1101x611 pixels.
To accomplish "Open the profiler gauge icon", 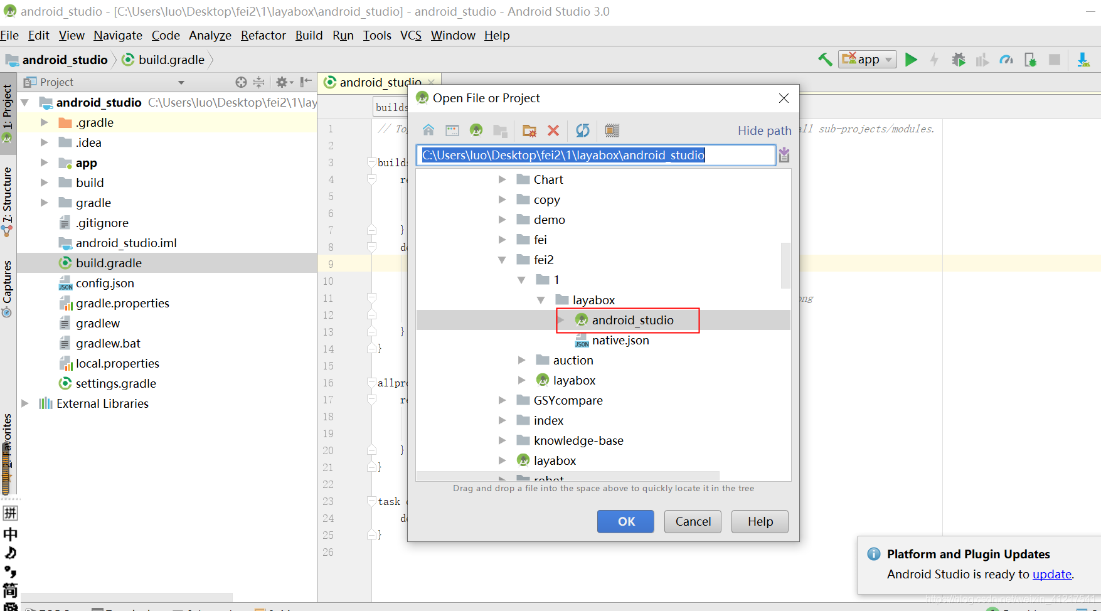I will click(1006, 60).
